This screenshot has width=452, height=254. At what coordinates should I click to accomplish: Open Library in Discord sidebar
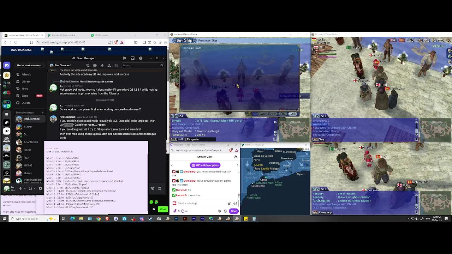(x=26, y=81)
